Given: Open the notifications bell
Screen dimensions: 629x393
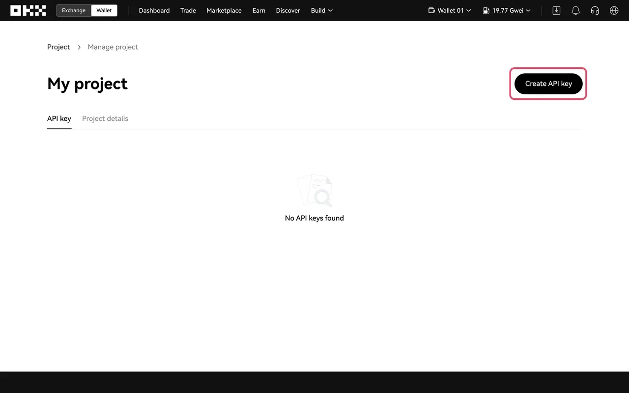Looking at the screenshot, I should coord(575,10).
